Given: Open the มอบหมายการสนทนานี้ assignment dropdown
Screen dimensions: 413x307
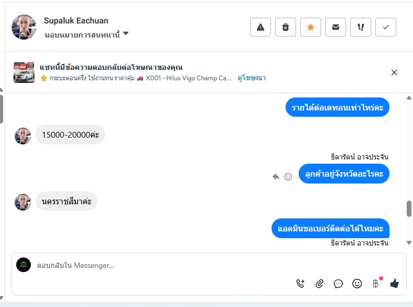Looking at the screenshot, I should point(87,34).
